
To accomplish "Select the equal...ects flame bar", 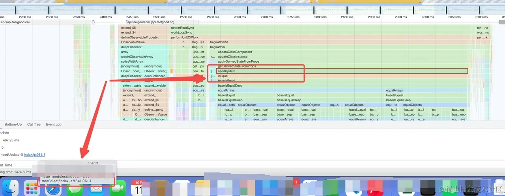I will 226,105.
